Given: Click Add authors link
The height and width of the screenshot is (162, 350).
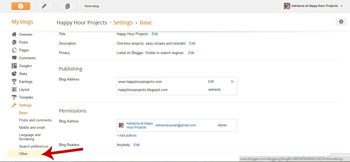Looking at the screenshot, I should (x=127, y=136).
